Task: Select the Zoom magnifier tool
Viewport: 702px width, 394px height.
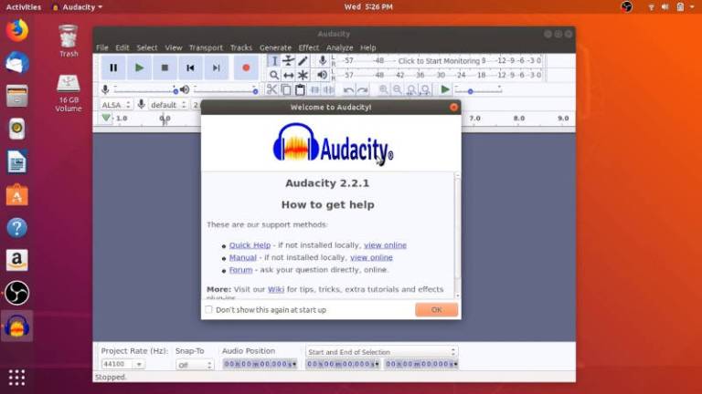Action: point(273,76)
